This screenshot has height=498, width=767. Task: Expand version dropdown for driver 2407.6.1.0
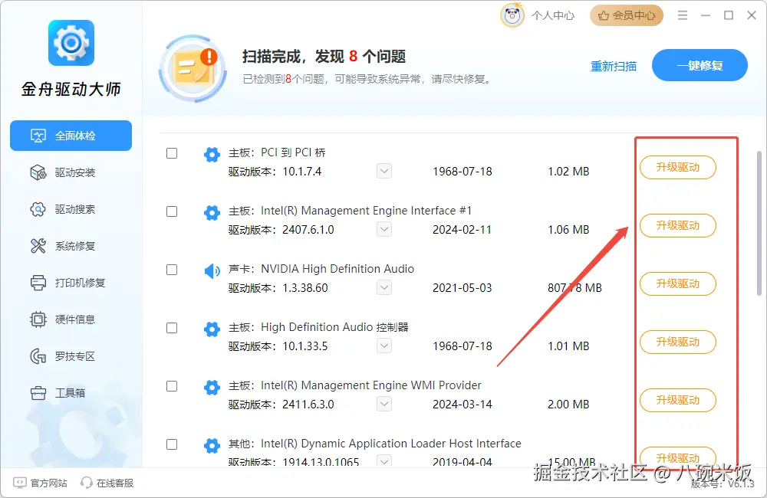(384, 229)
